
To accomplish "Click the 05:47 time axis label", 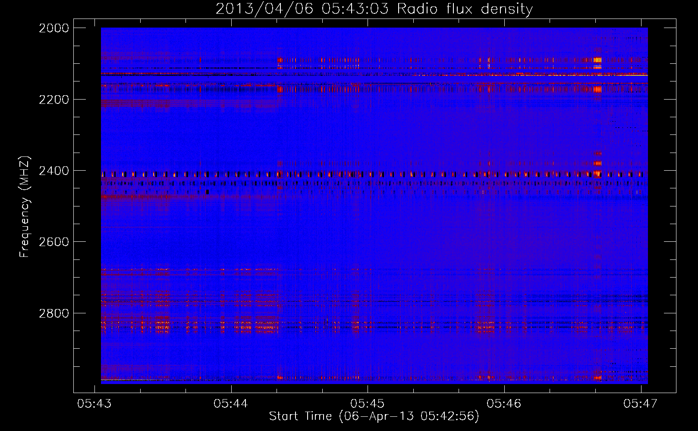I will [x=641, y=403].
